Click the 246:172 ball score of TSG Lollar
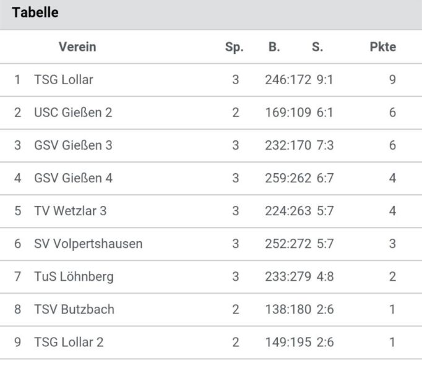 tap(288, 80)
